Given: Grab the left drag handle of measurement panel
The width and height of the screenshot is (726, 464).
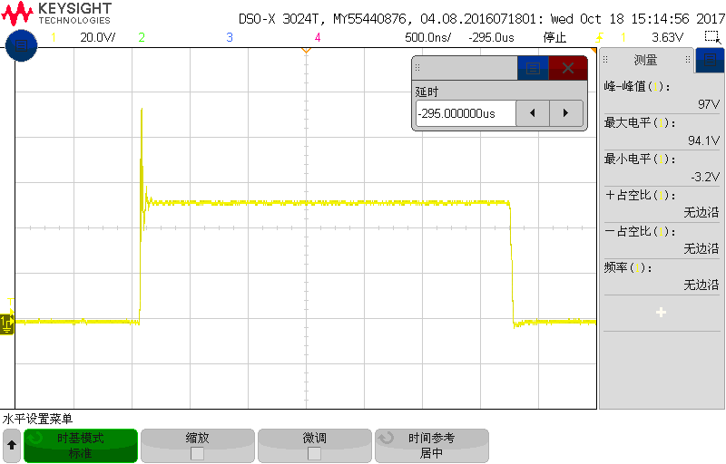Looking at the screenshot, I should click(x=605, y=60).
